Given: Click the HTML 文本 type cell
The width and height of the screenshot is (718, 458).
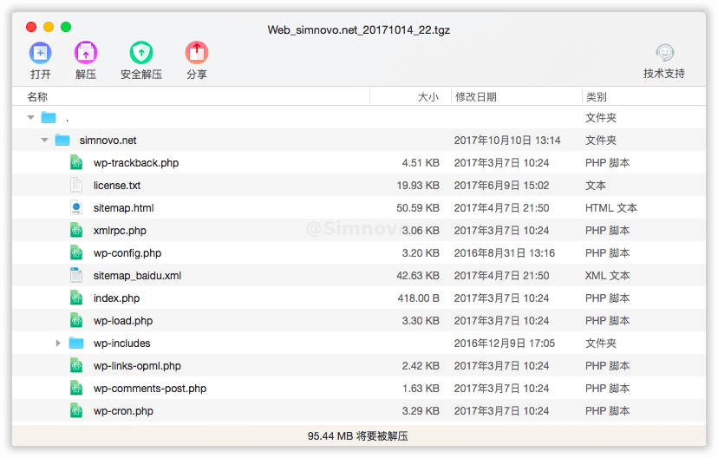Looking at the screenshot, I should click(610, 207).
